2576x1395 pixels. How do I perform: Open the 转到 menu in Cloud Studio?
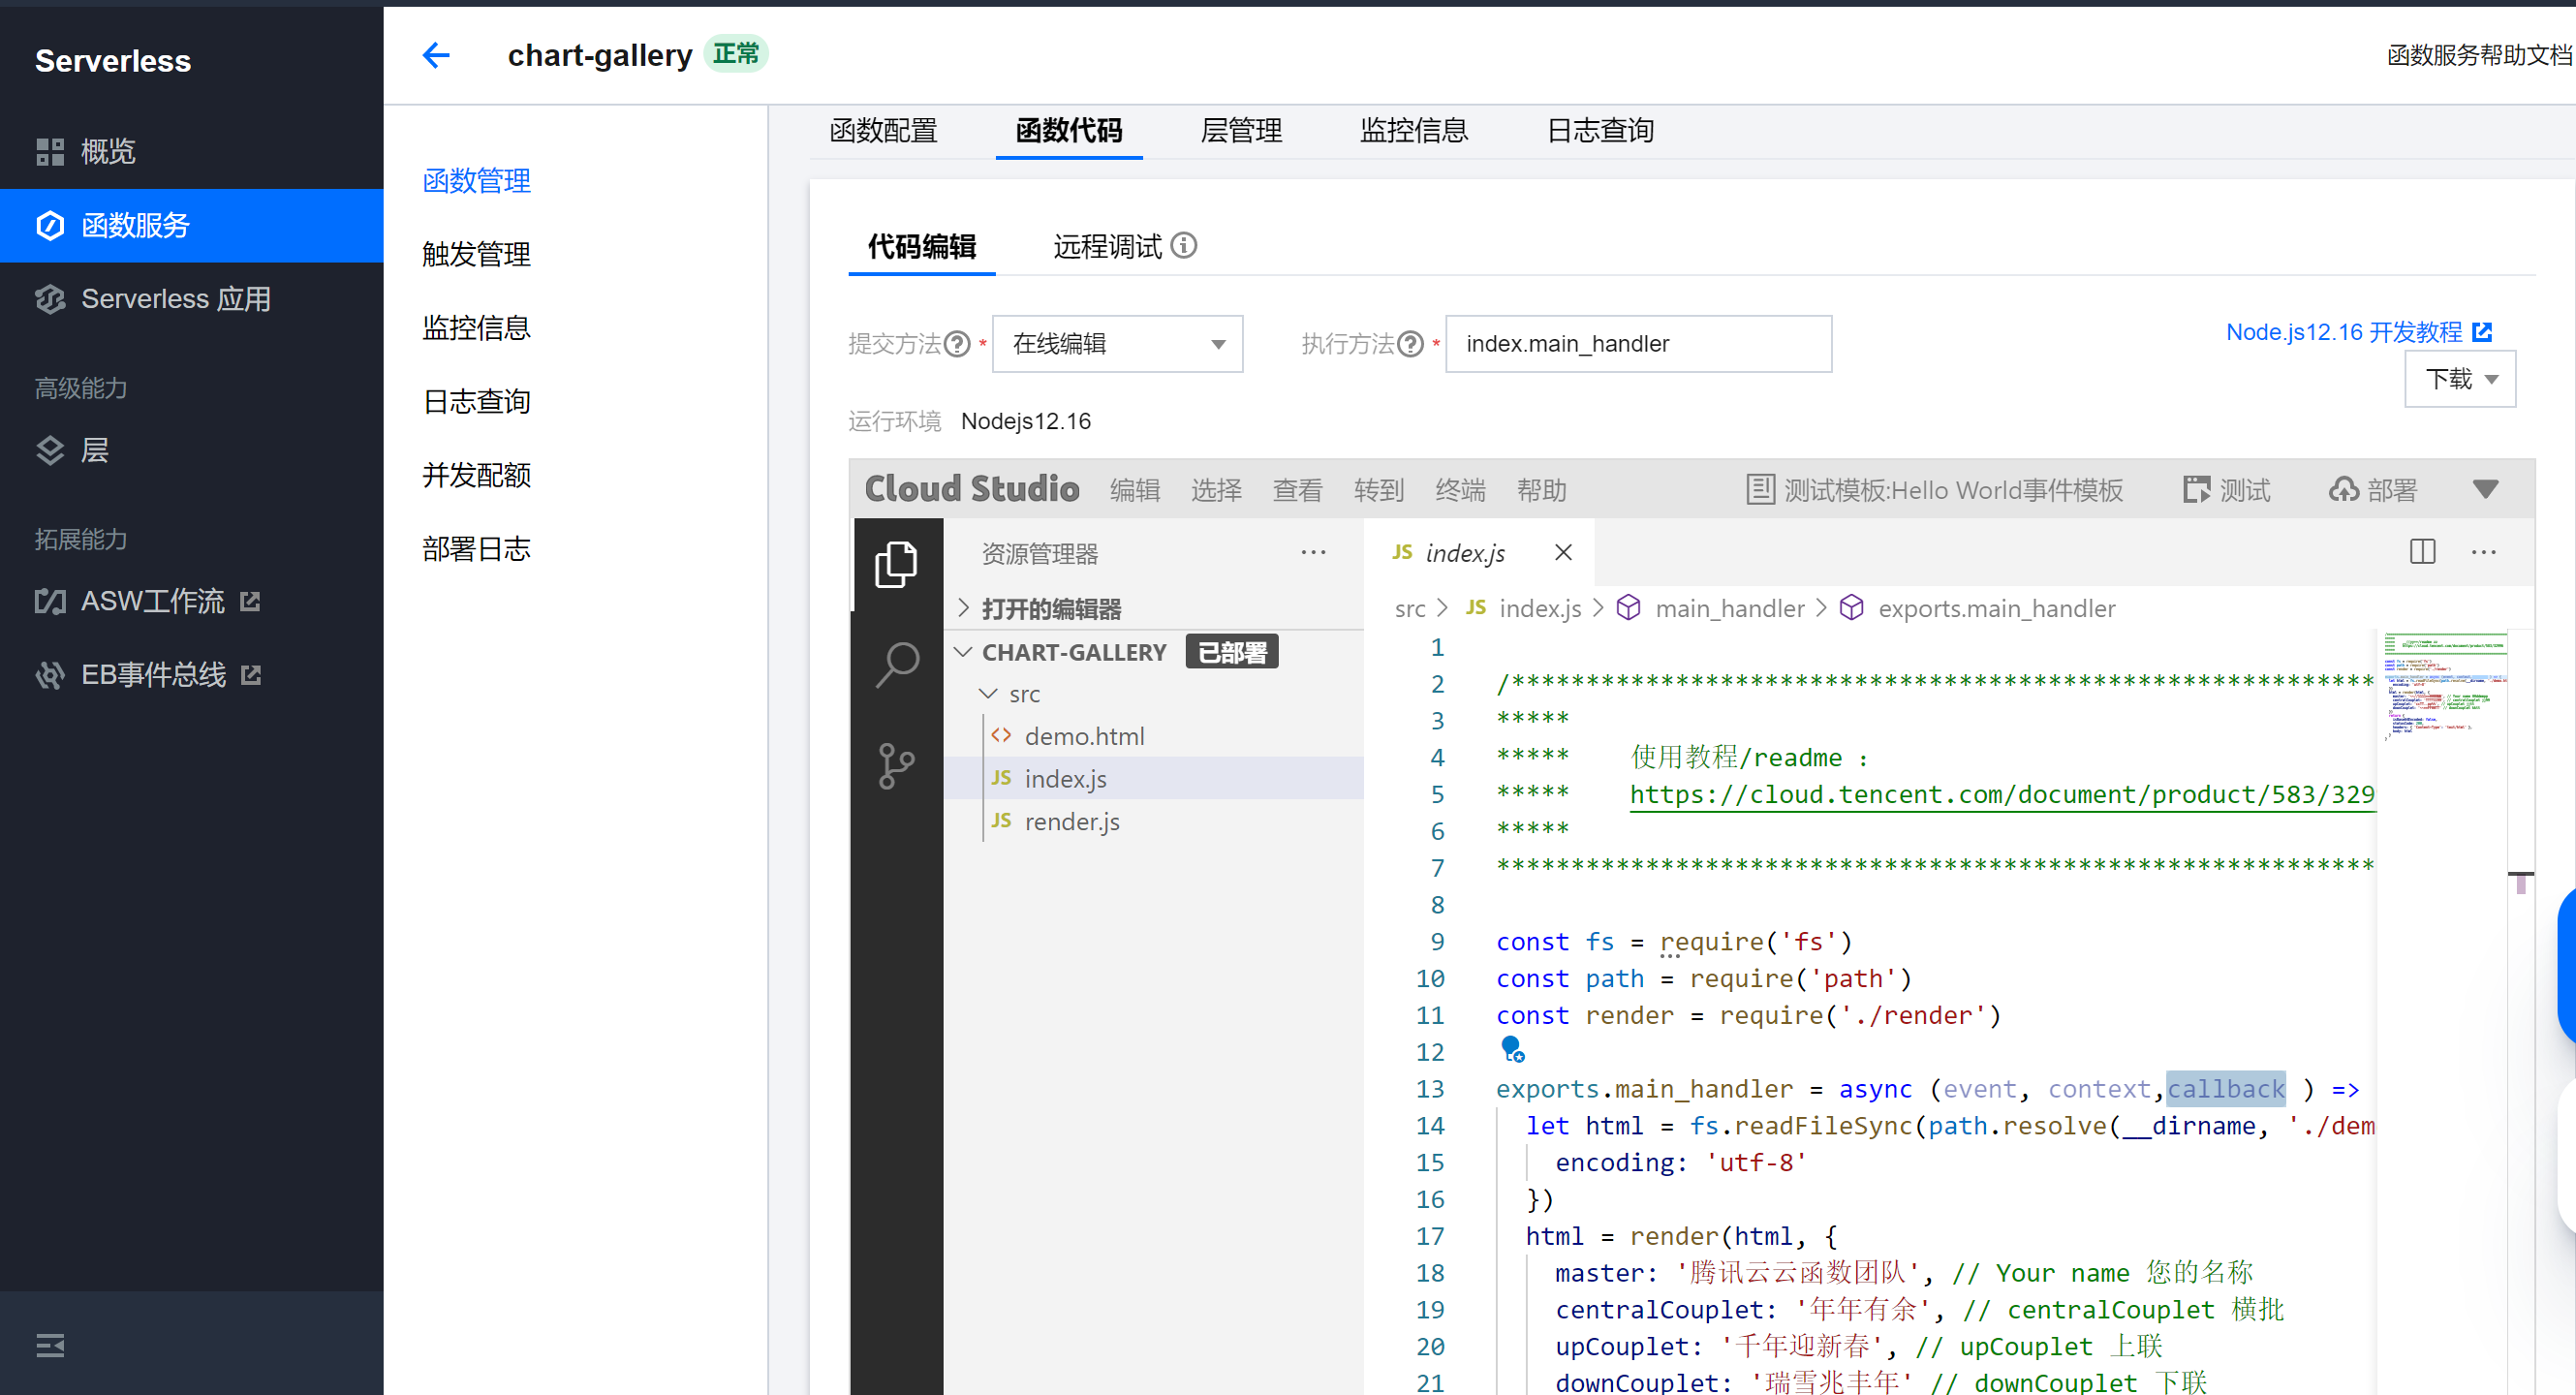click(x=1379, y=490)
